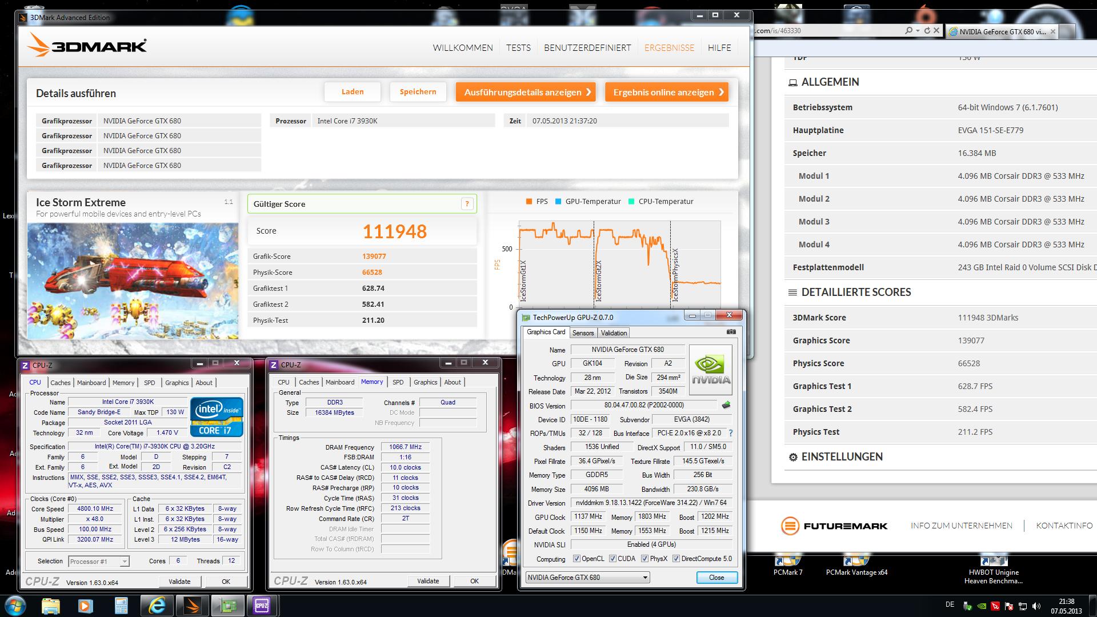Open the Processor #1 selection dropdown in CPU-Z
The height and width of the screenshot is (617, 1097).
click(99, 561)
